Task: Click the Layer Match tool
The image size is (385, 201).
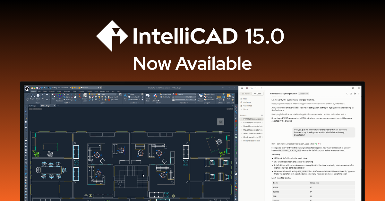Action: (113, 97)
